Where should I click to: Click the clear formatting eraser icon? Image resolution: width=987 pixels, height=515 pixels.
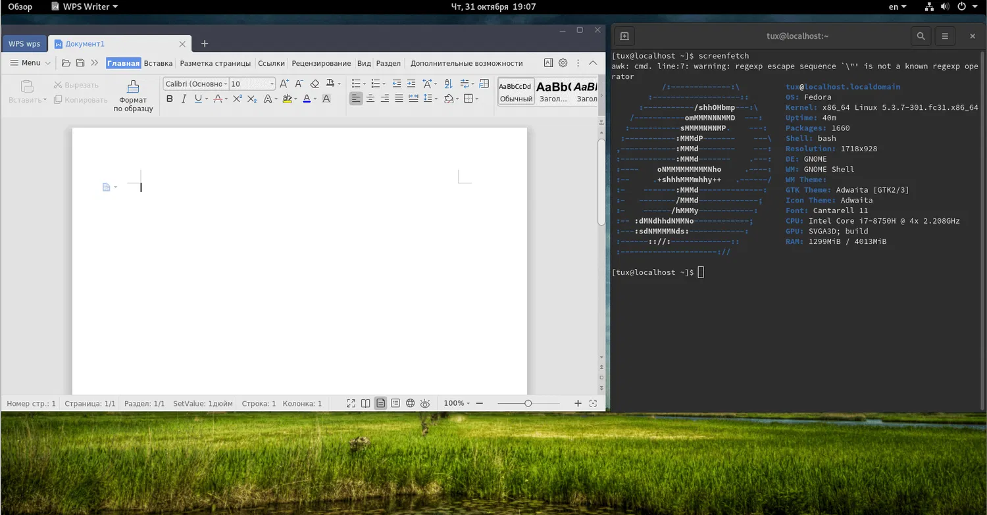[x=315, y=84]
